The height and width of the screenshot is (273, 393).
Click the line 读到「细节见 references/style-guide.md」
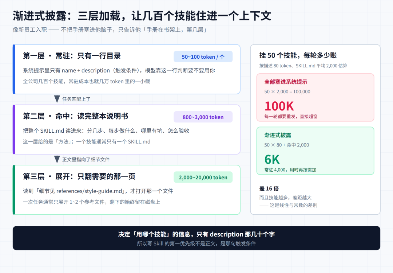point(98,191)
